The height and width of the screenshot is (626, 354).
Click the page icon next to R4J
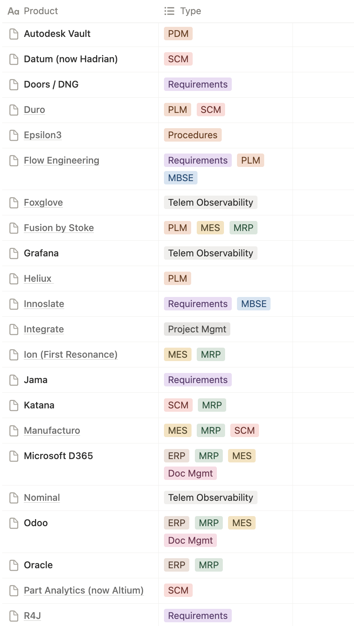tap(14, 616)
